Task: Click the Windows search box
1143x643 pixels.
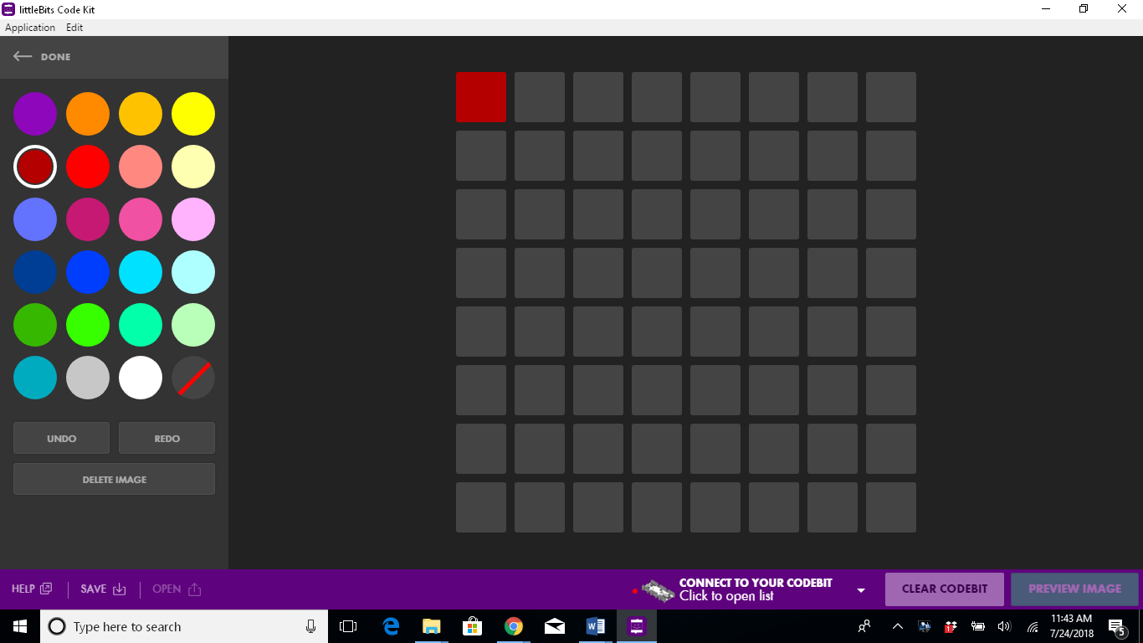Action: tap(176, 626)
